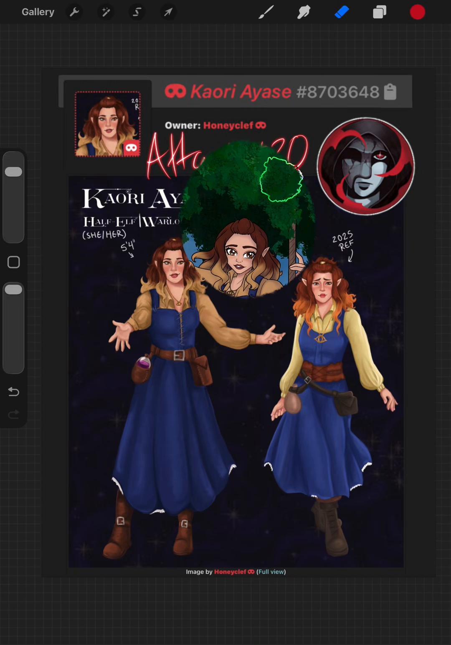Viewport: 451px width, 645px height.
Task: Open the Actions wrench menu
Action: click(74, 12)
